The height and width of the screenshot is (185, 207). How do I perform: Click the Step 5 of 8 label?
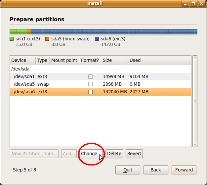[24, 170]
